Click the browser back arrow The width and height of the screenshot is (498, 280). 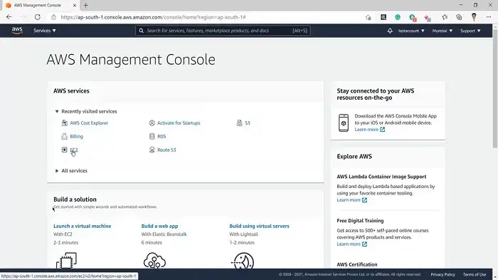(x=9, y=17)
